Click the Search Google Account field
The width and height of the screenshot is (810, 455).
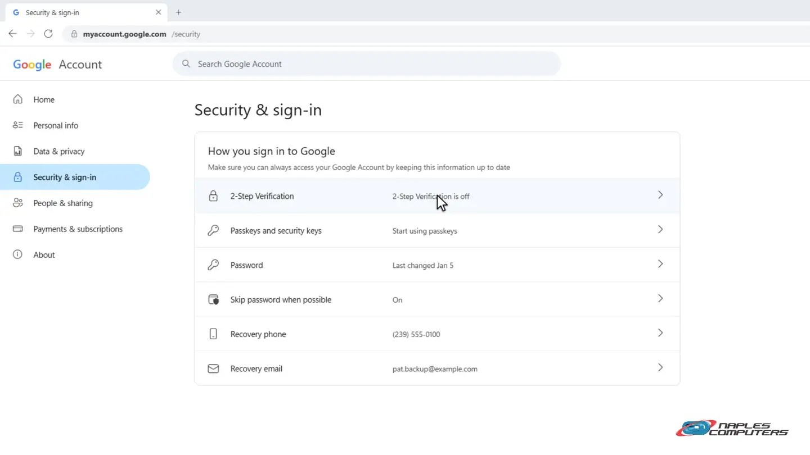tap(367, 64)
